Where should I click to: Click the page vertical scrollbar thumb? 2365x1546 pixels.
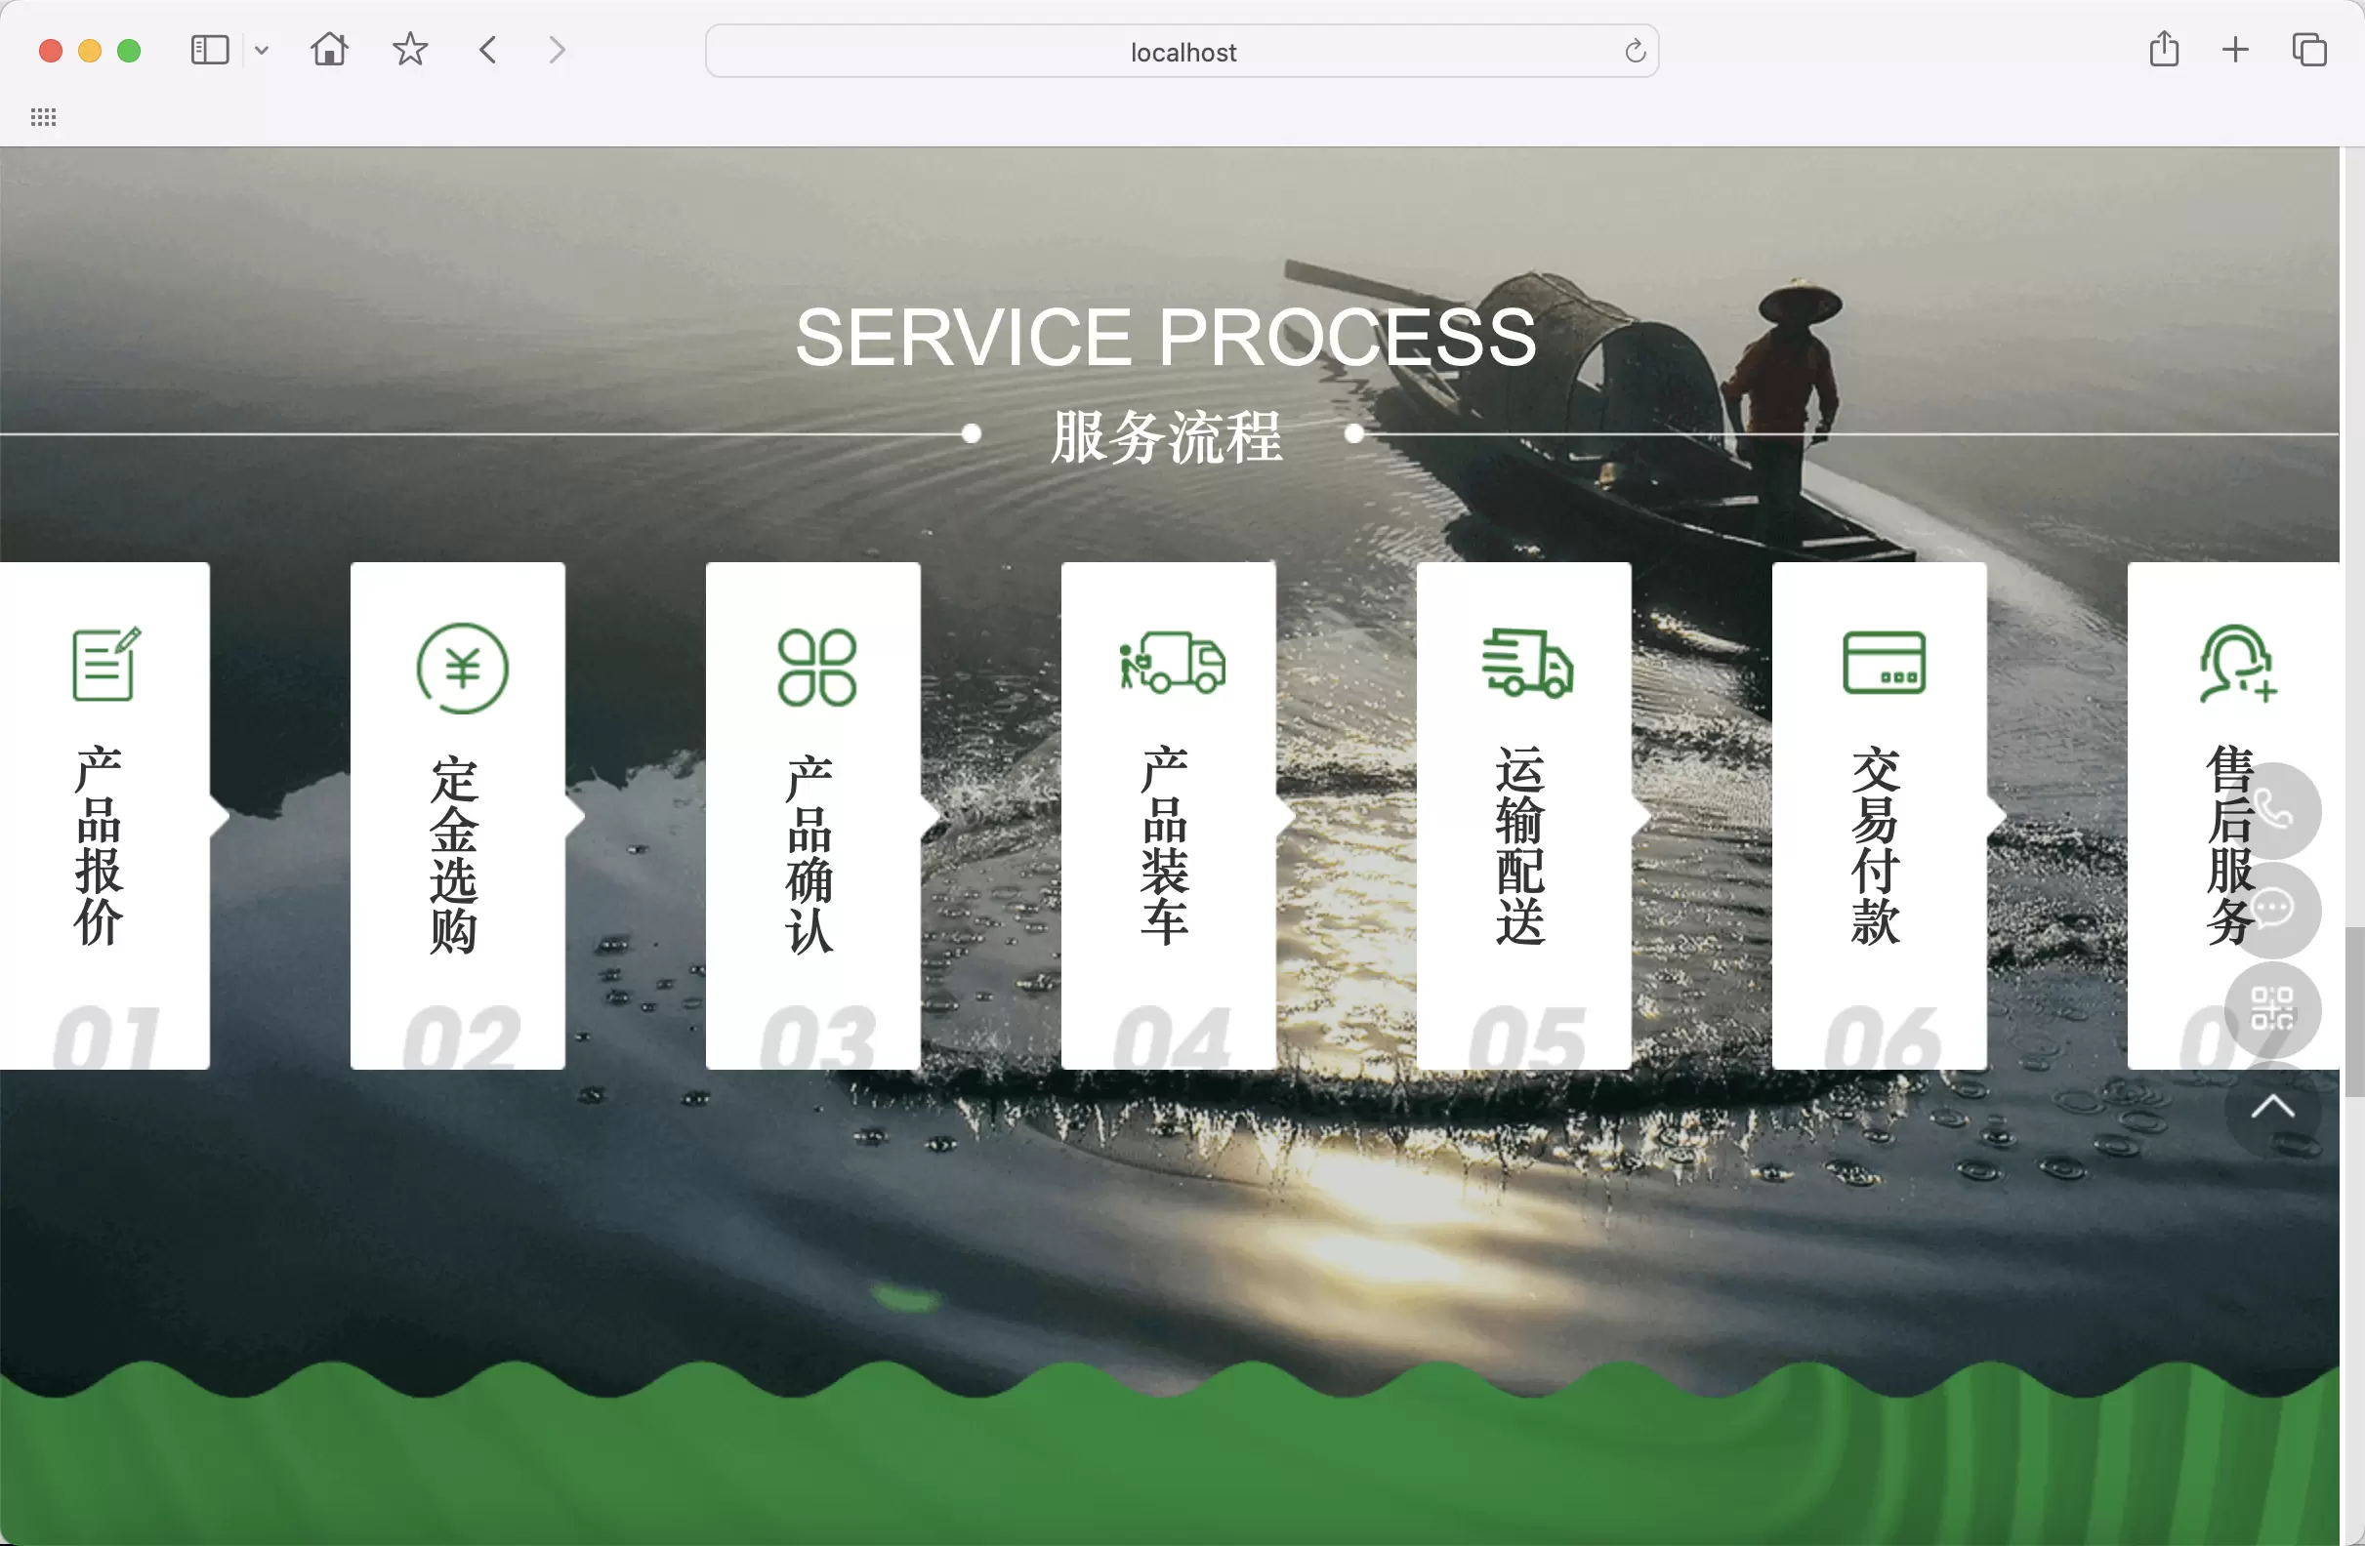2353,1011
